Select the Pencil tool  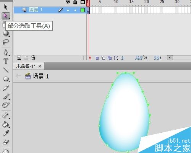coord(6,88)
